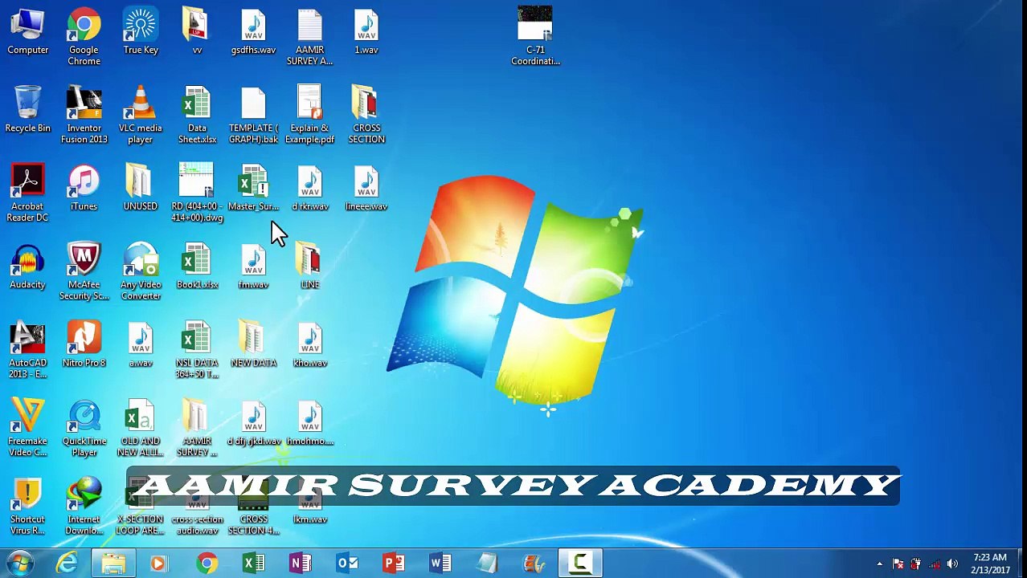Select the Acrobat Reader DC shortcut
The width and height of the screenshot is (1027, 578).
27,193
